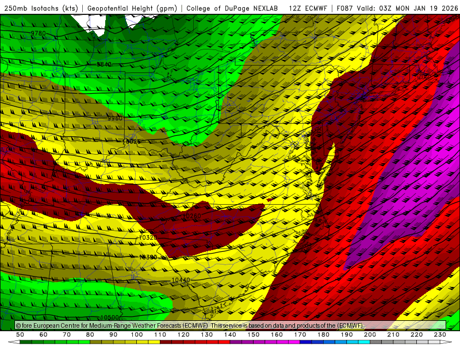The image size is (460, 345).
Task: Click the 210 knot legend value
Action: pos(393,335)
